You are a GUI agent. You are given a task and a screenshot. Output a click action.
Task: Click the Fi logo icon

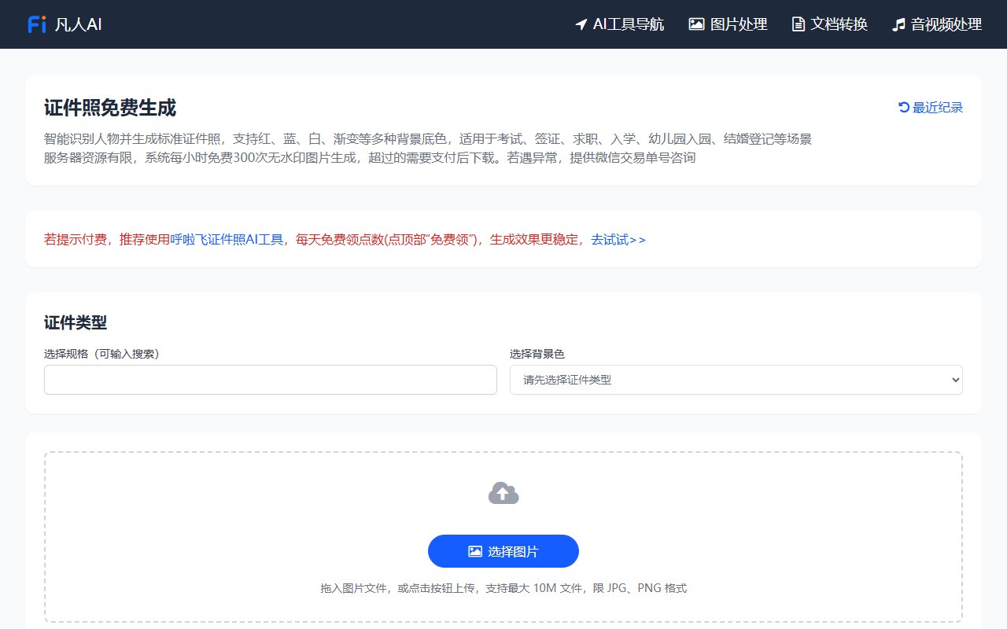click(37, 24)
